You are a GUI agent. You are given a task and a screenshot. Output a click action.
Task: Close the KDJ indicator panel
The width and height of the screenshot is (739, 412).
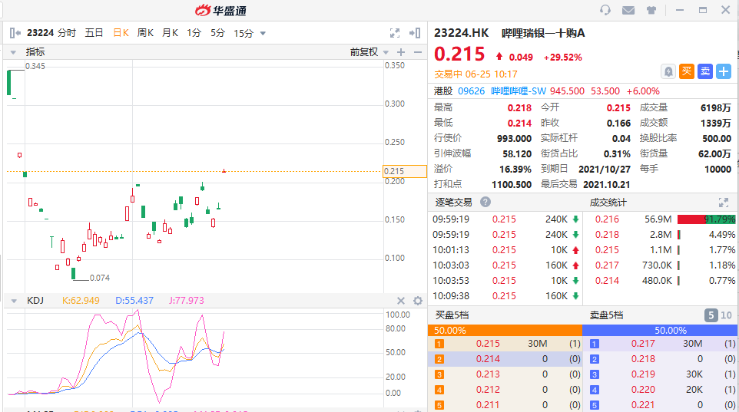pyautogui.click(x=401, y=301)
